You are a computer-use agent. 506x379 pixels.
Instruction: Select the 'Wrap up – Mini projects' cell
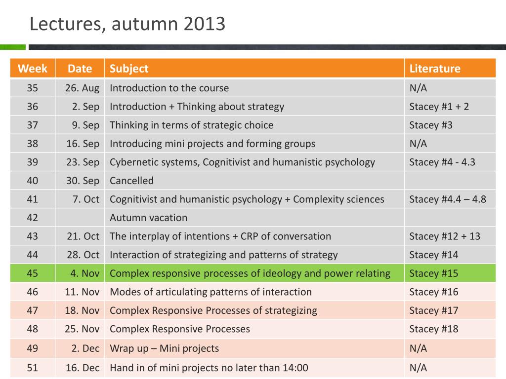[254, 348]
